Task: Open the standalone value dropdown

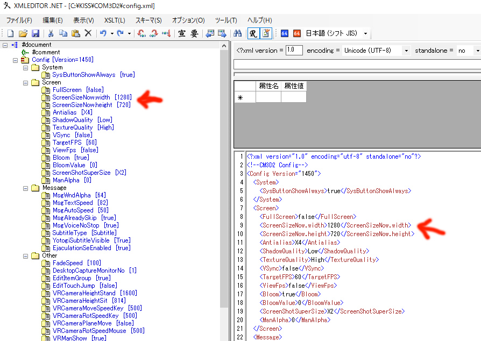Action: [477, 51]
